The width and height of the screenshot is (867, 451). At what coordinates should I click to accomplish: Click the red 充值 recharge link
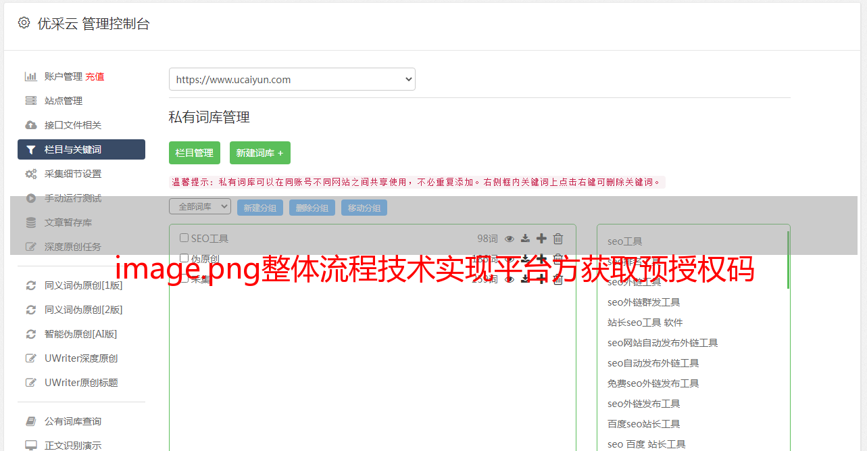tap(95, 76)
